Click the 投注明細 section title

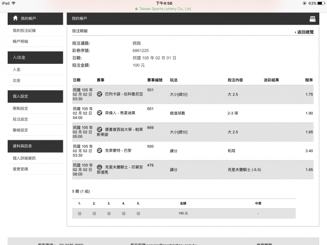pyautogui.click(x=80, y=31)
